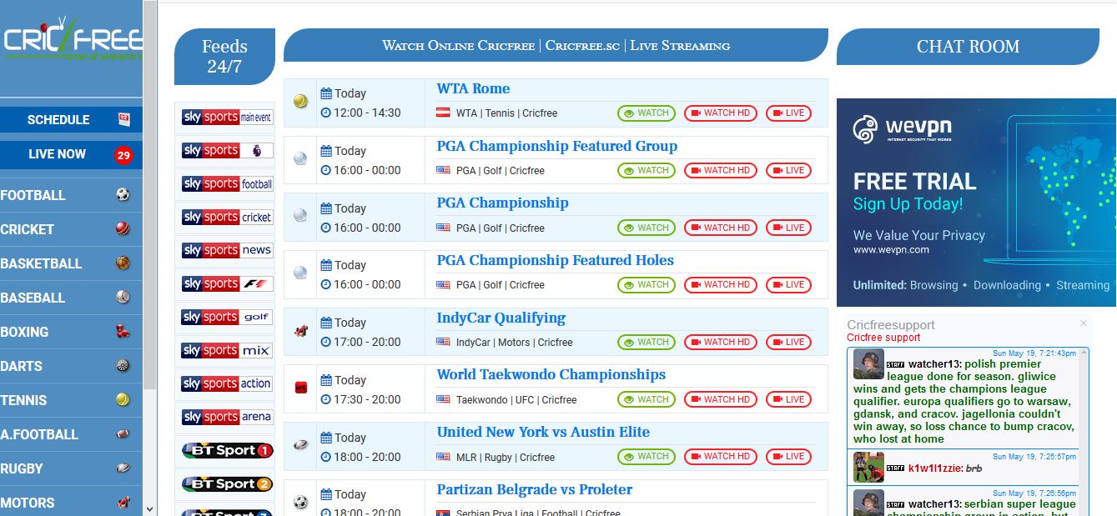Click WATCH HD for WTA Rome
Image resolution: width=1117 pixels, height=516 pixels.
(x=721, y=113)
